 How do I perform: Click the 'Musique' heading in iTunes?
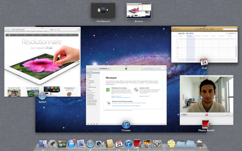click(111, 78)
